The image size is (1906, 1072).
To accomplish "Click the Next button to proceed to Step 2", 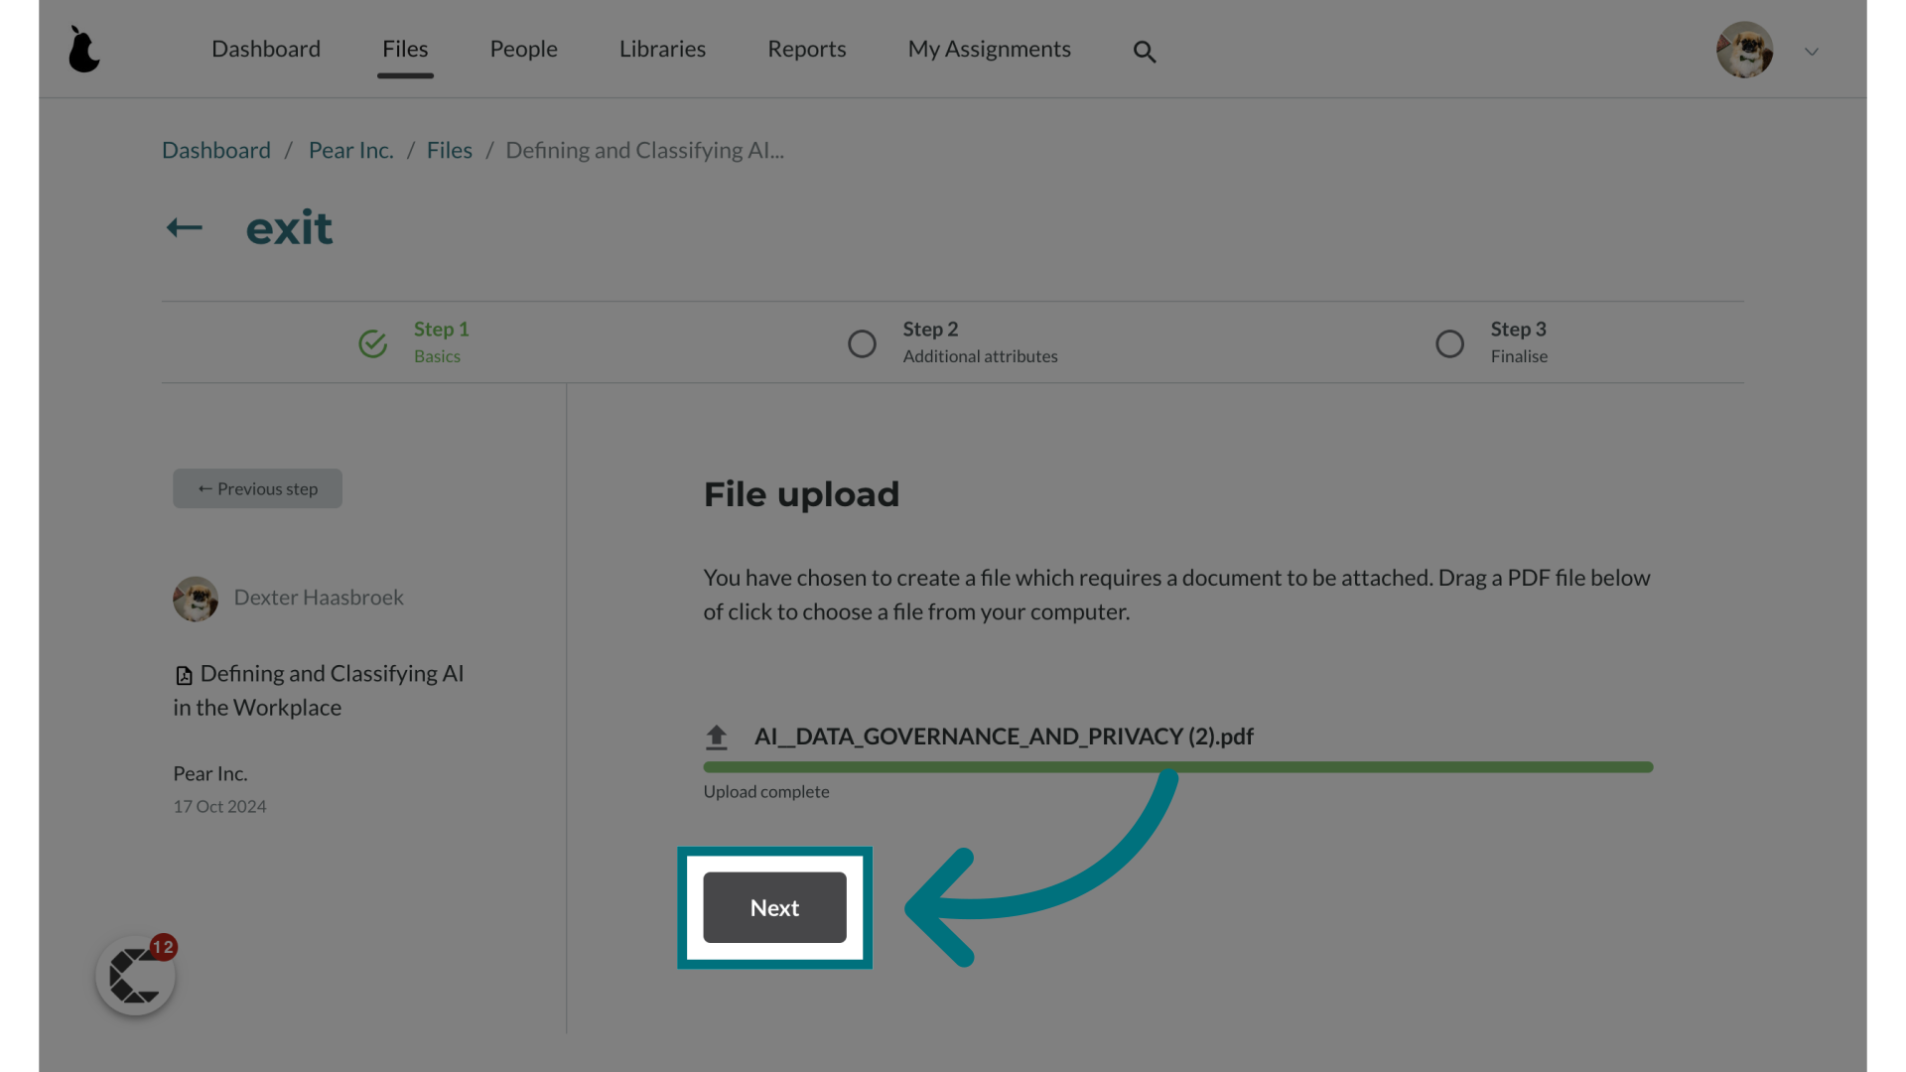I will [x=775, y=907].
